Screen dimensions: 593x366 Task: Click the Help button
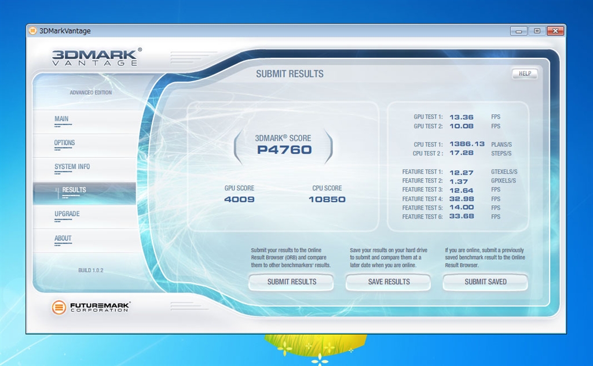[x=525, y=73]
